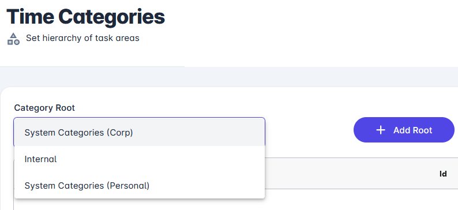Click the gray table header row
Viewport: 458px width, 210px height.
(361, 174)
